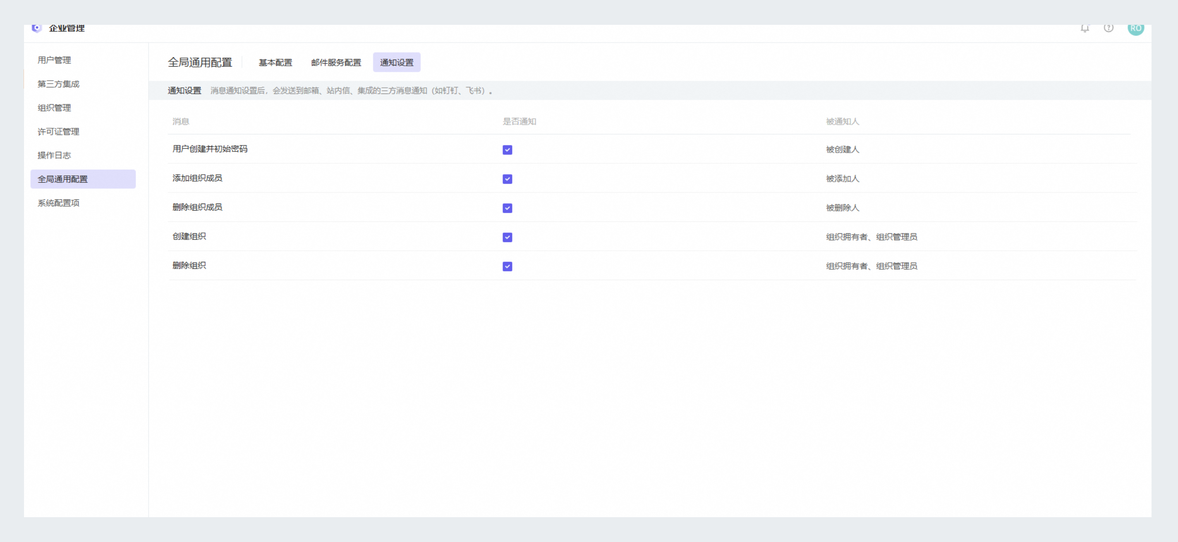This screenshot has height=542, width=1178.
Task: Toggle the 删除组织成员 notification checkbox
Action: [507, 208]
